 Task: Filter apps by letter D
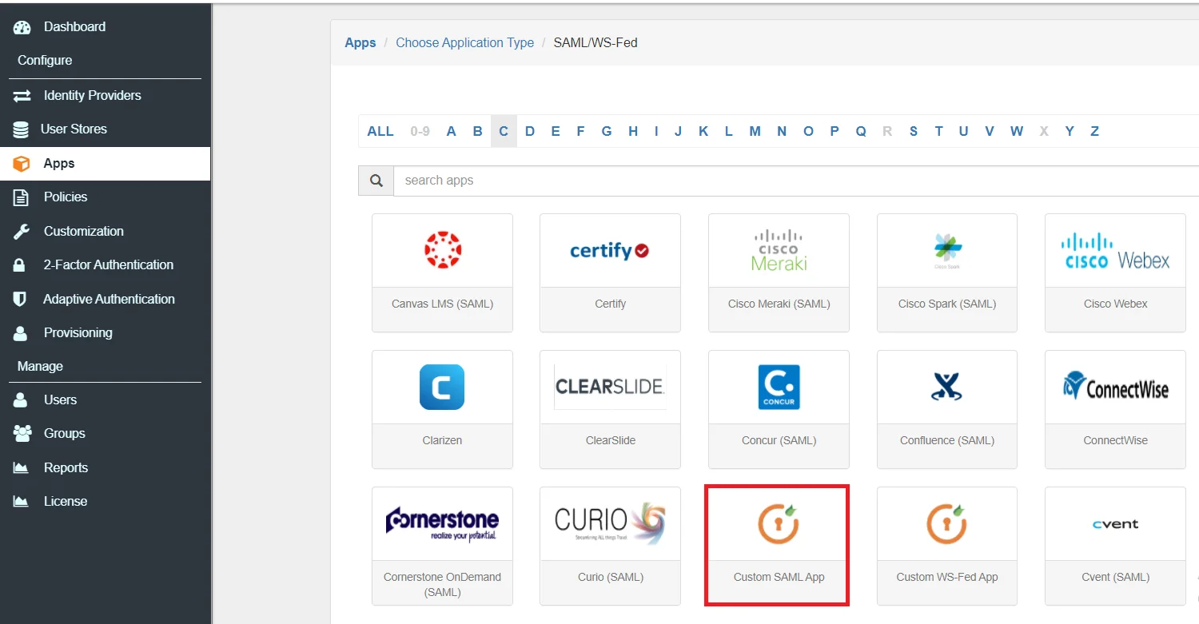(x=530, y=132)
